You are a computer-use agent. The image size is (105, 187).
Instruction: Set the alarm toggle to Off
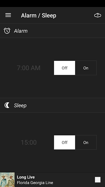point(64,68)
